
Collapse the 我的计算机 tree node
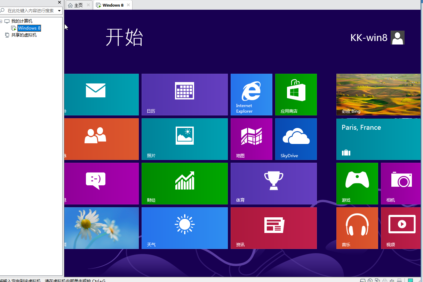(1, 21)
